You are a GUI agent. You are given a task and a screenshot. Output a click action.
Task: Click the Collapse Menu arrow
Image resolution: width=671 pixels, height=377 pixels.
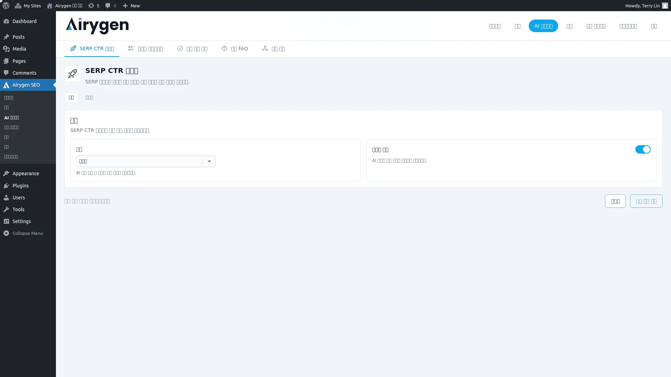6,233
